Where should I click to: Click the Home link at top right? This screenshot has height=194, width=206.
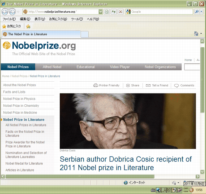pos(188,60)
